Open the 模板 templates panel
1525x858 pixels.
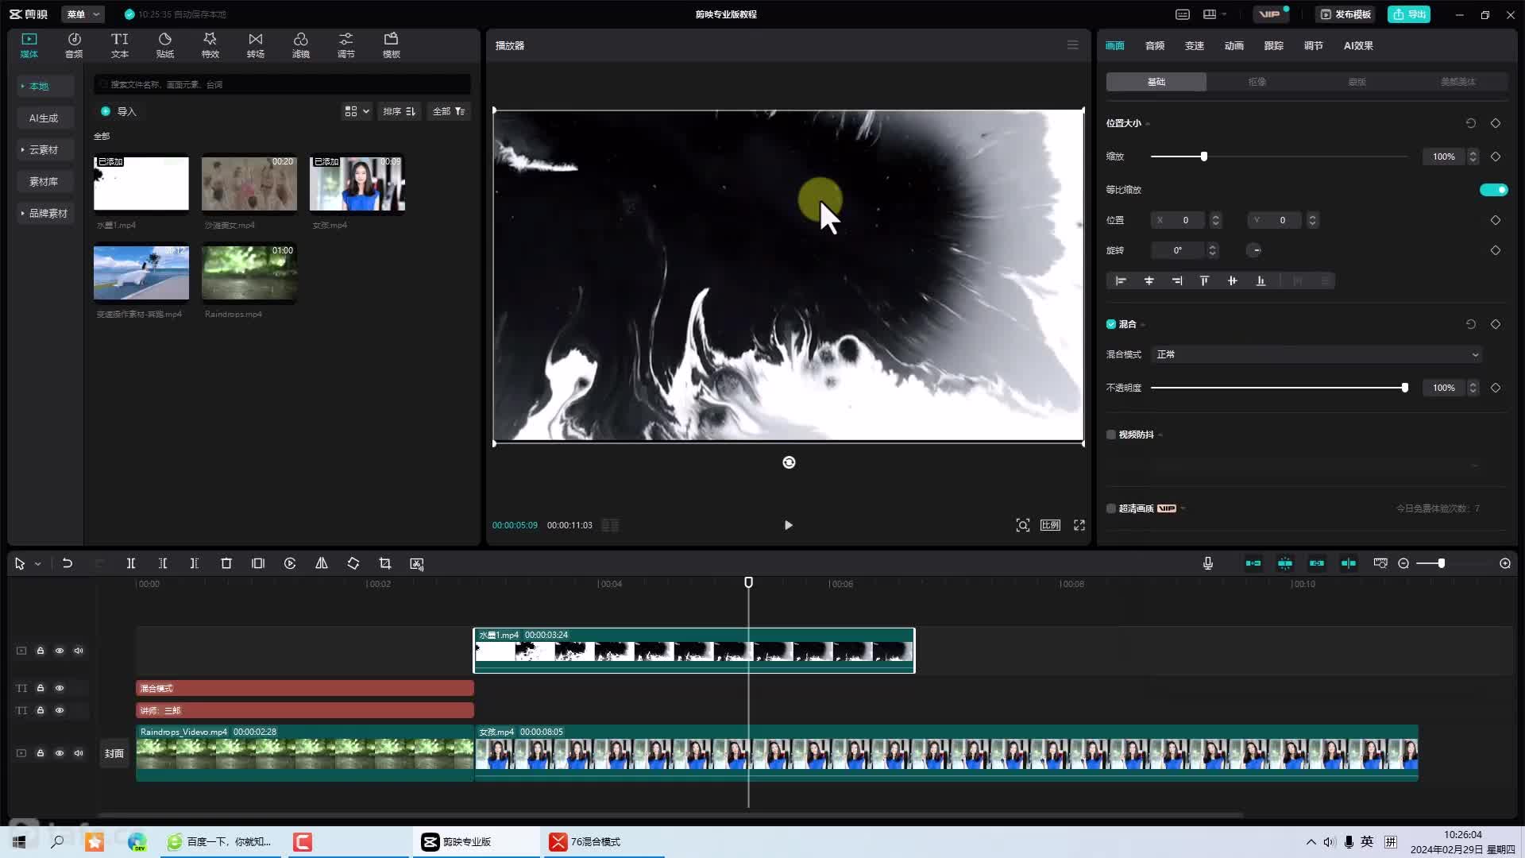click(x=391, y=45)
